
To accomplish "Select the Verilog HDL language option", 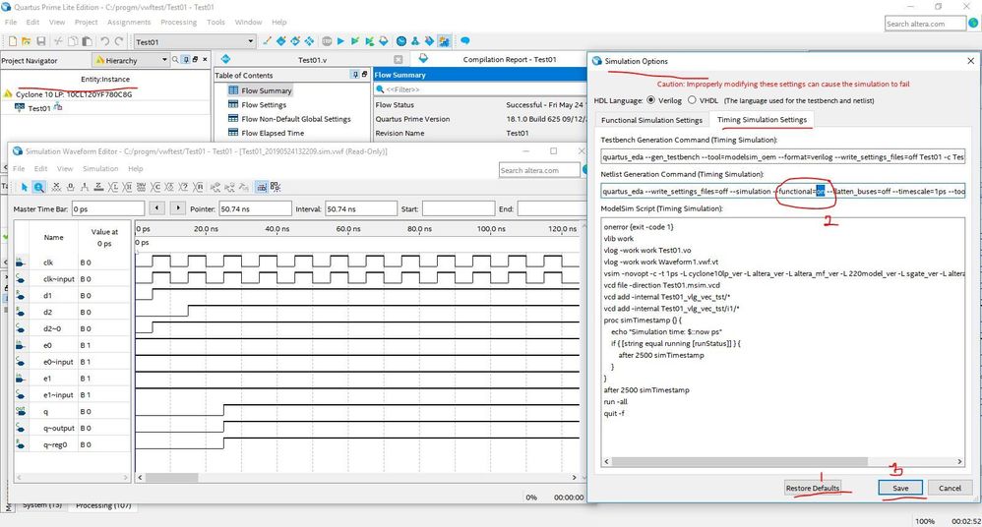I will coord(649,100).
